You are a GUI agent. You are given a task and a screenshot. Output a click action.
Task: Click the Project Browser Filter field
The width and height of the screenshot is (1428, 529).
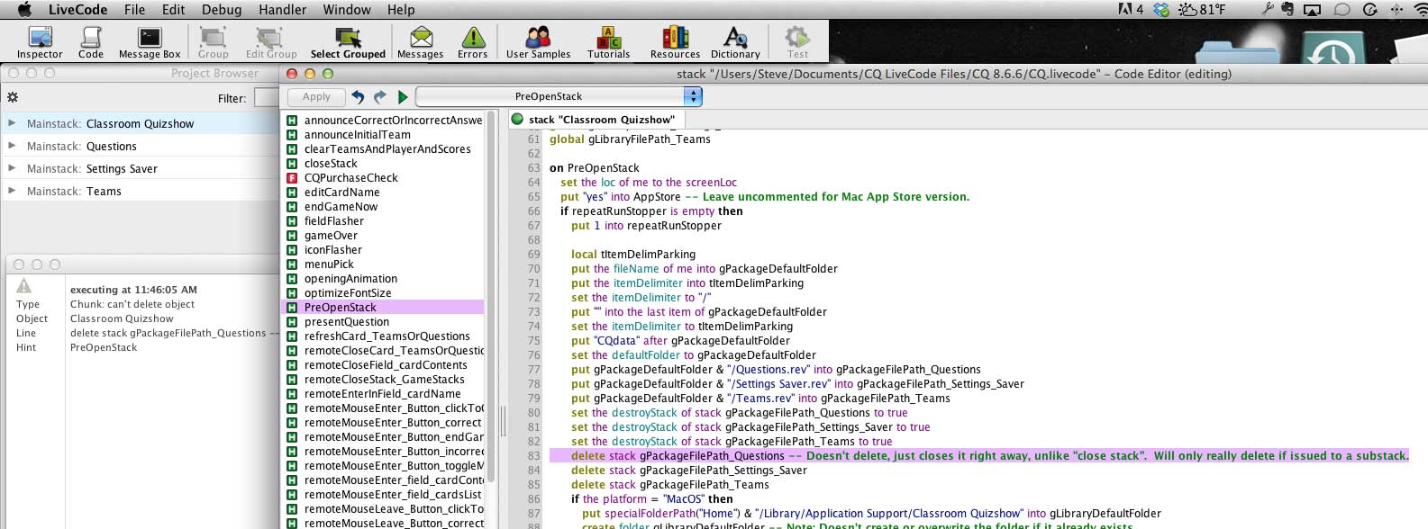click(x=267, y=98)
